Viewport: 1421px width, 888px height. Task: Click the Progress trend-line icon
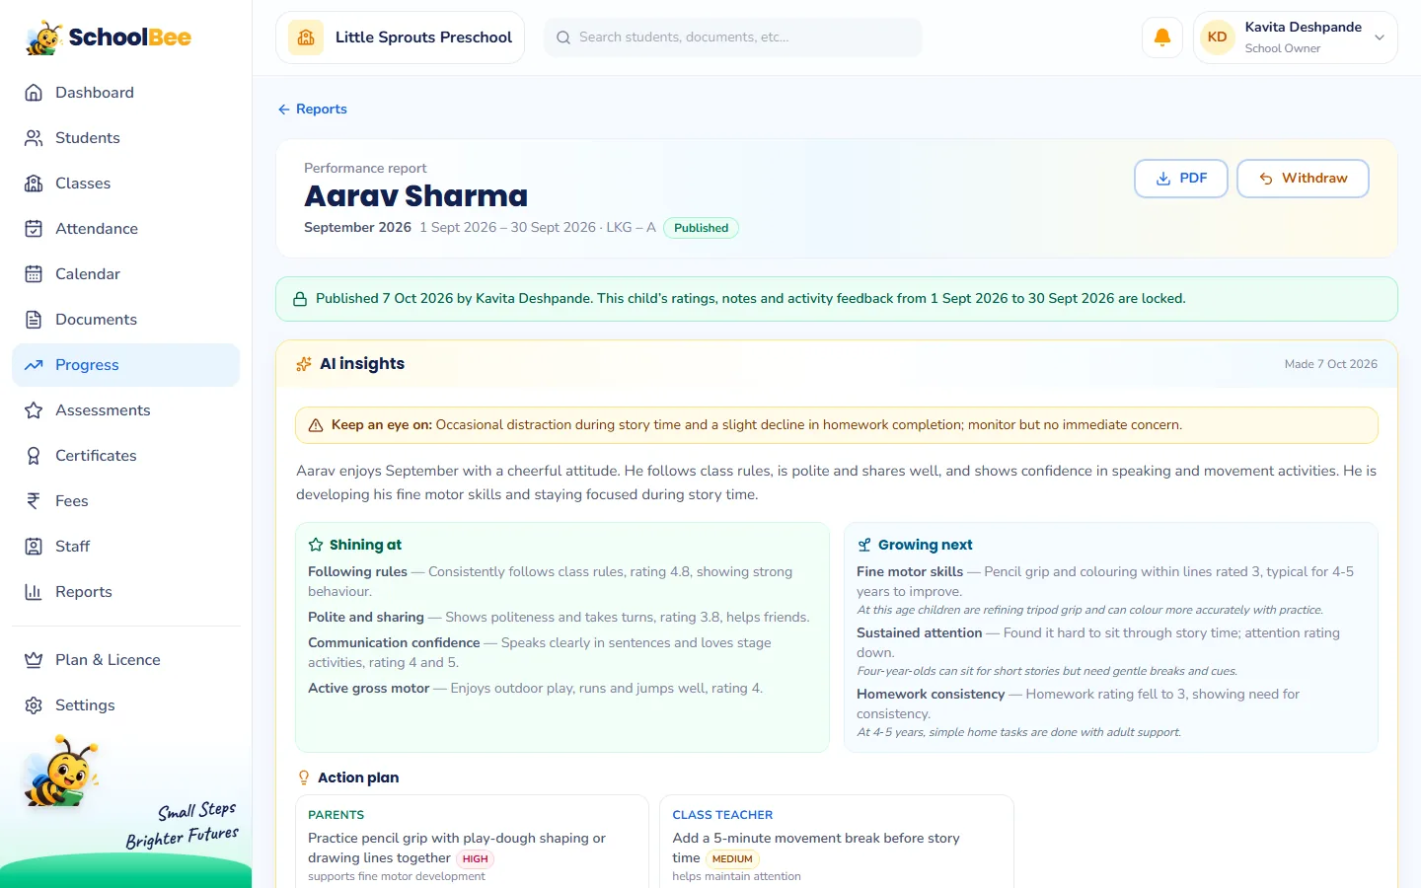[x=34, y=365]
